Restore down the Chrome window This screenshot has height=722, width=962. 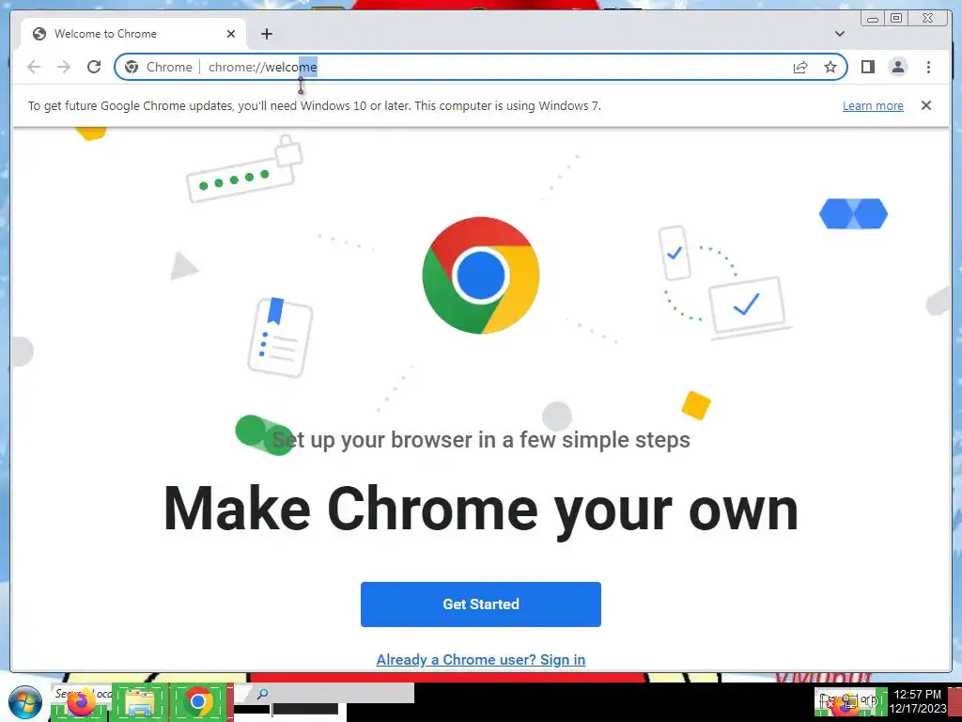coord(895,19)
